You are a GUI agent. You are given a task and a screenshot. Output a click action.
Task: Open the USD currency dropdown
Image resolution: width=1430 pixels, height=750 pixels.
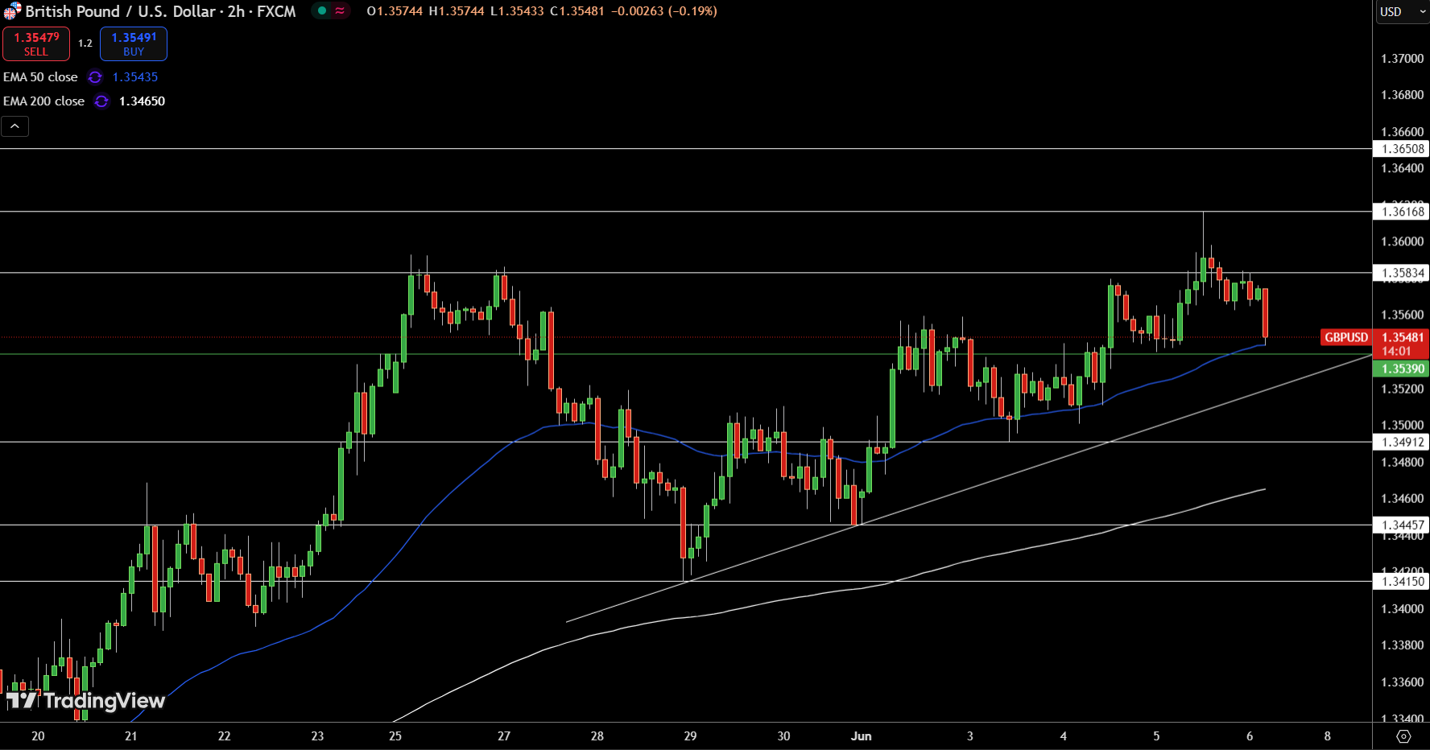1402,12
